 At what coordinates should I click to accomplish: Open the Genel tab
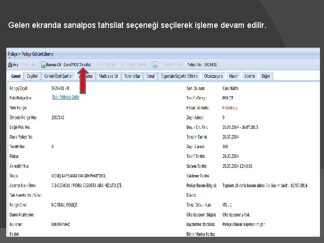pyautogui.click(x=16, y=76)
